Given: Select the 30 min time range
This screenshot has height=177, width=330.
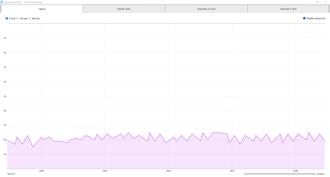Looking at the screenshot, I should coord(18,19).
